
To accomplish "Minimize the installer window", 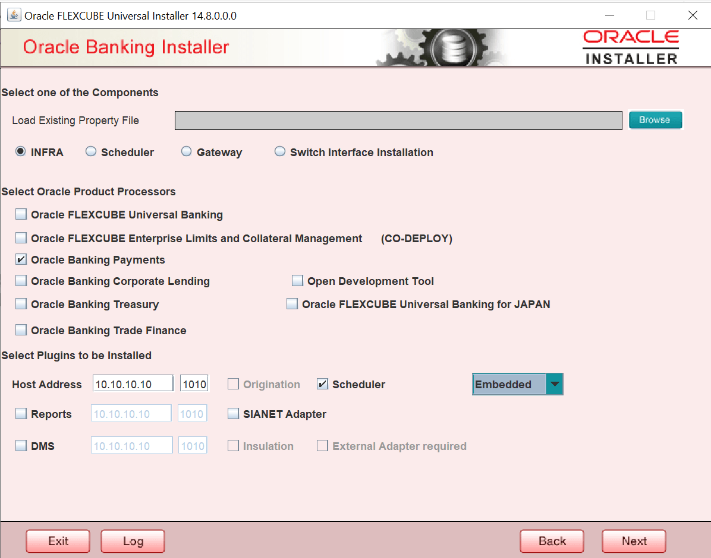I will click(x=609, y=15).
